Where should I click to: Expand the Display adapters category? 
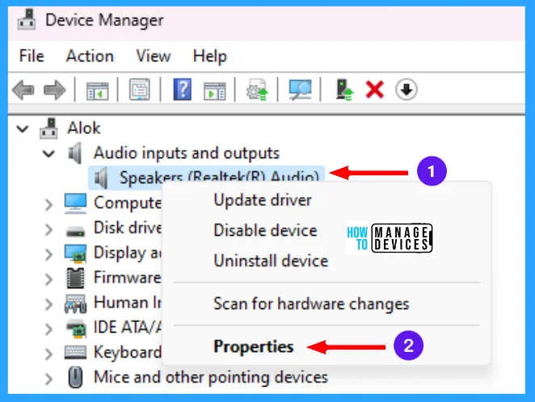[x=48, y=254]
